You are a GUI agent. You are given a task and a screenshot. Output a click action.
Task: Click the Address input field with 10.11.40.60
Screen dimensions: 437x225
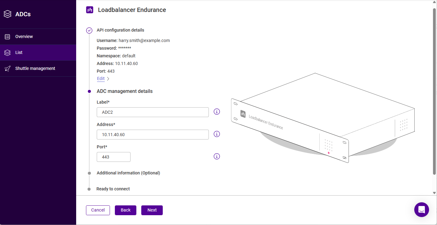point(153,135)
